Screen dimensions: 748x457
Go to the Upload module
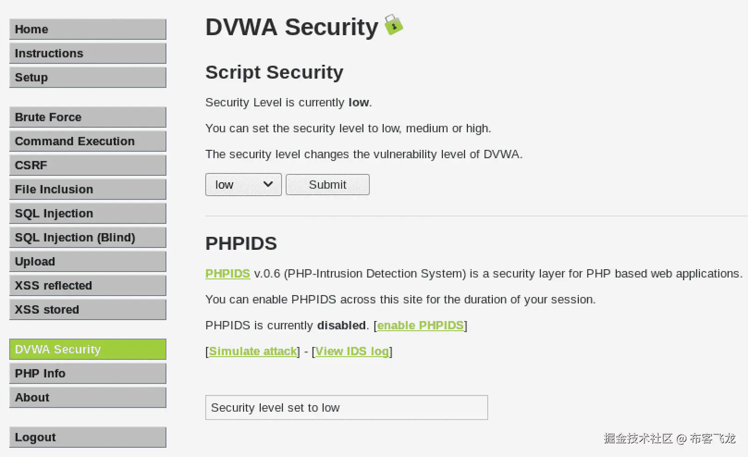tap(87, 261)
